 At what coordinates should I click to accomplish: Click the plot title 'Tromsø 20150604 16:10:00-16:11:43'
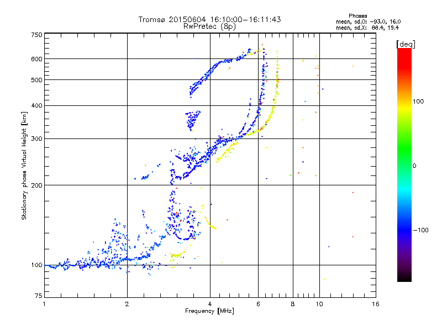209,19
